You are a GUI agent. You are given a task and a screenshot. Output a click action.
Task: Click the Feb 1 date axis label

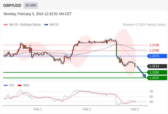point(38,109)
